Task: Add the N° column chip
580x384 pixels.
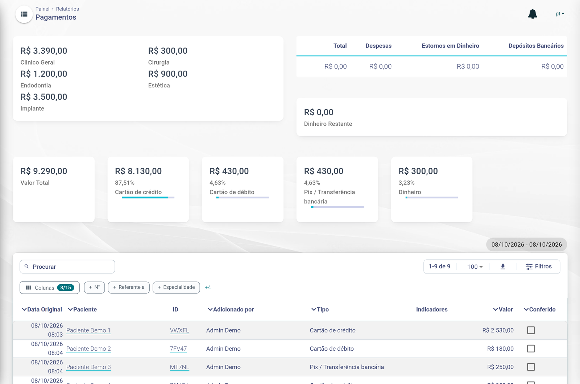Action: coord(94,287)
